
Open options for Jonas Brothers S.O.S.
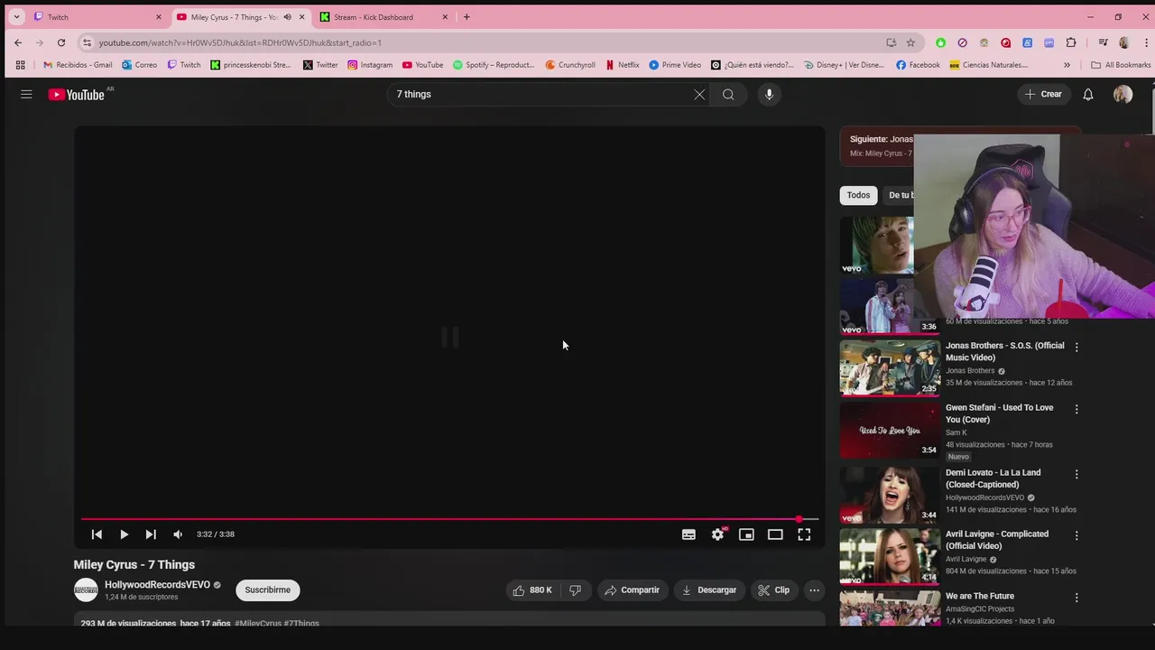coord(1076,347)
